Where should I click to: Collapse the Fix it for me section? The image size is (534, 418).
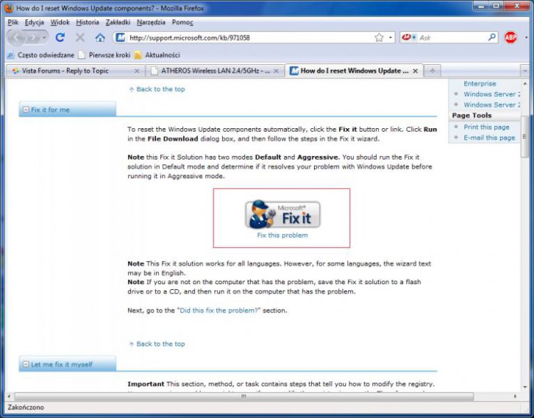(26, 110)
